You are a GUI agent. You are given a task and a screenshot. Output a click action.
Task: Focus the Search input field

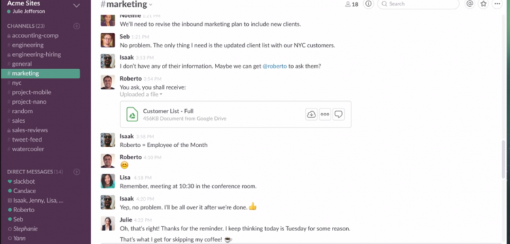[418, 4]
